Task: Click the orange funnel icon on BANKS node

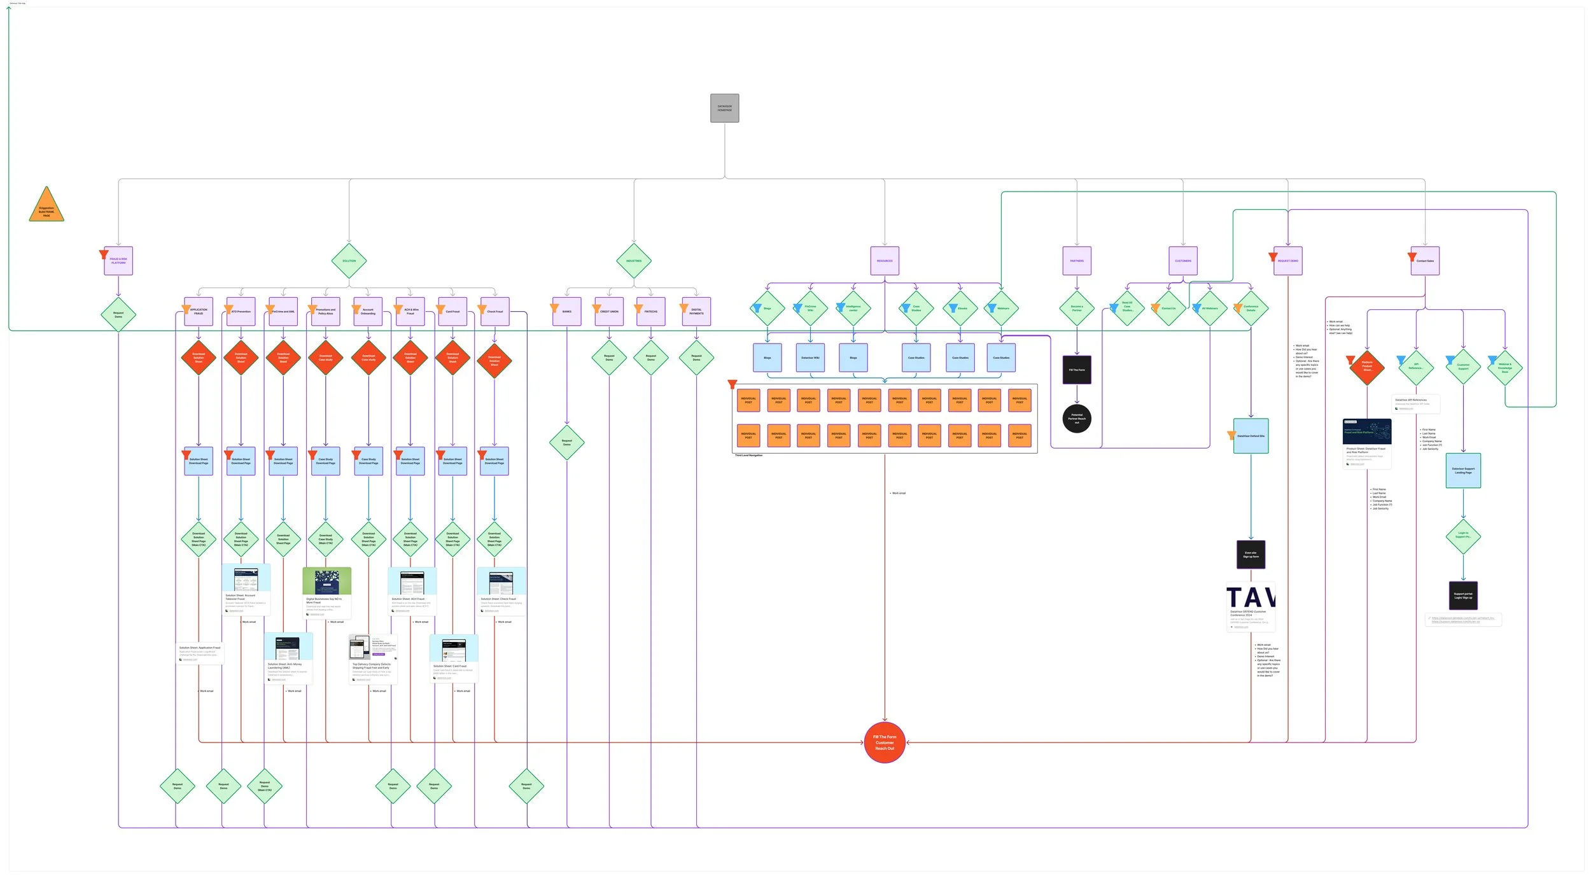Action: click(554, 309)
